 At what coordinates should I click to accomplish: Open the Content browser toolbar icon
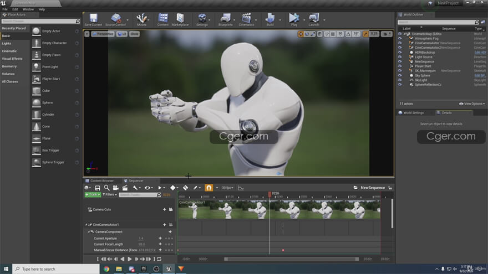tap(163, 19)
